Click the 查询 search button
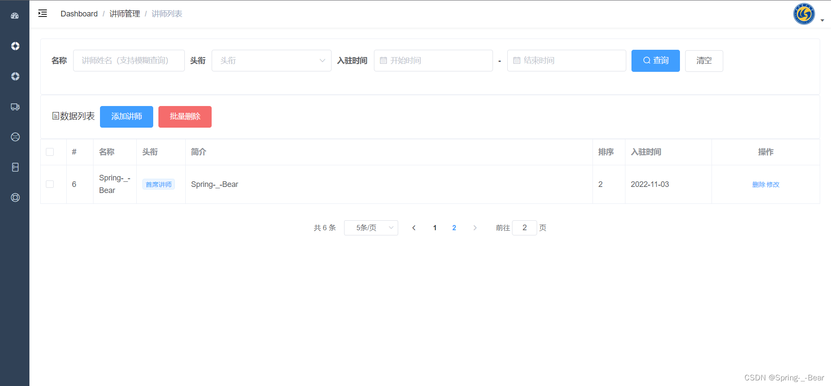The width and height of the screenshot is (831, 386). (x=656, y=61)
